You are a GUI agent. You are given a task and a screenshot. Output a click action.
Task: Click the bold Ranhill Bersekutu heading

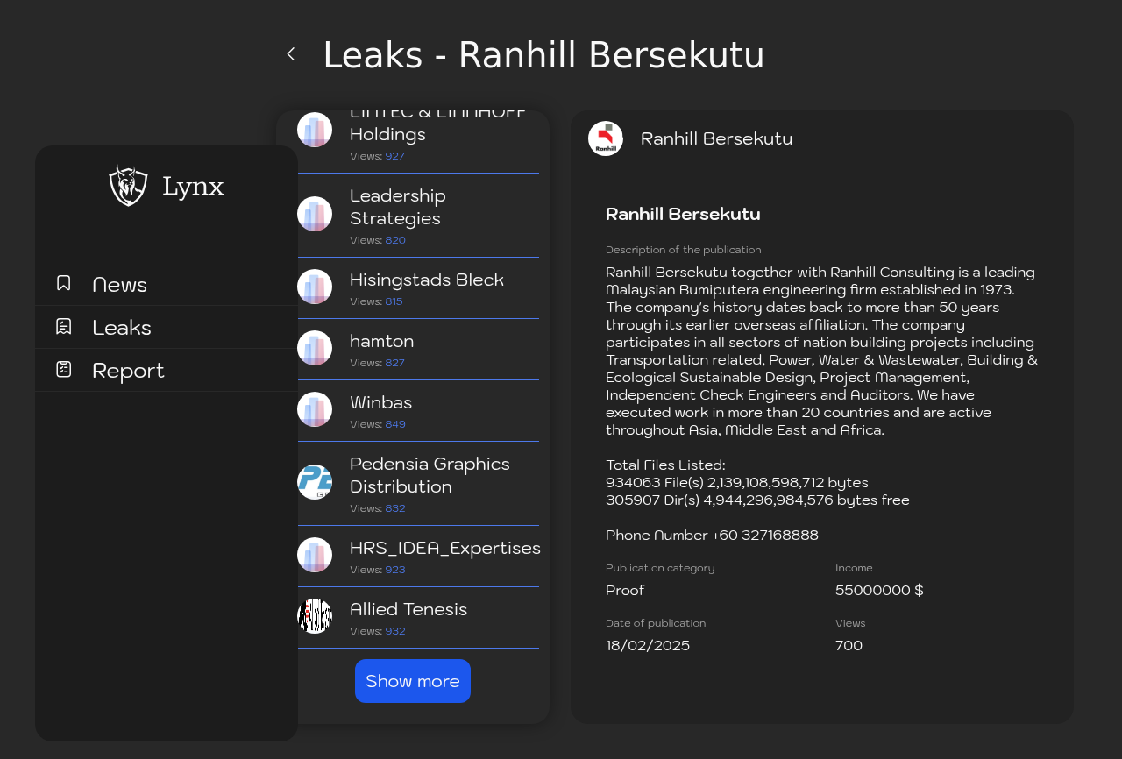[683, 214]
